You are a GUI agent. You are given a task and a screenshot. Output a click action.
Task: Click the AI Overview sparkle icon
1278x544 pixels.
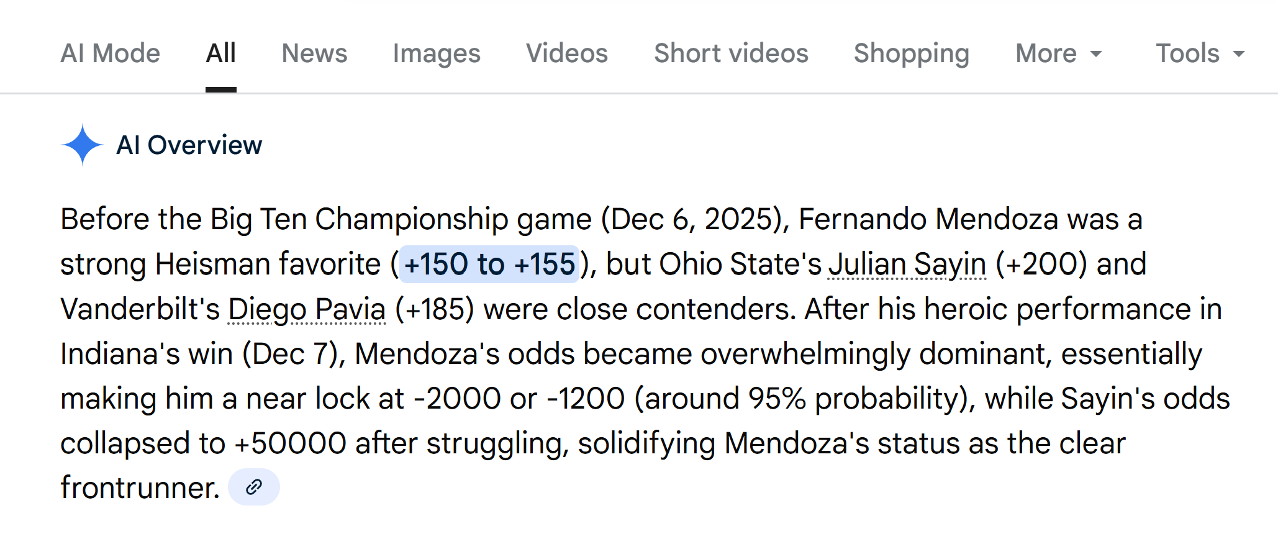82,145
